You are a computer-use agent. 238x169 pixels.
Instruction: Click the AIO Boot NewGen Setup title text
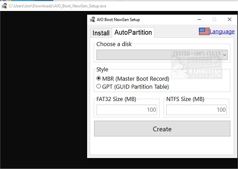(x=118, y=19)
